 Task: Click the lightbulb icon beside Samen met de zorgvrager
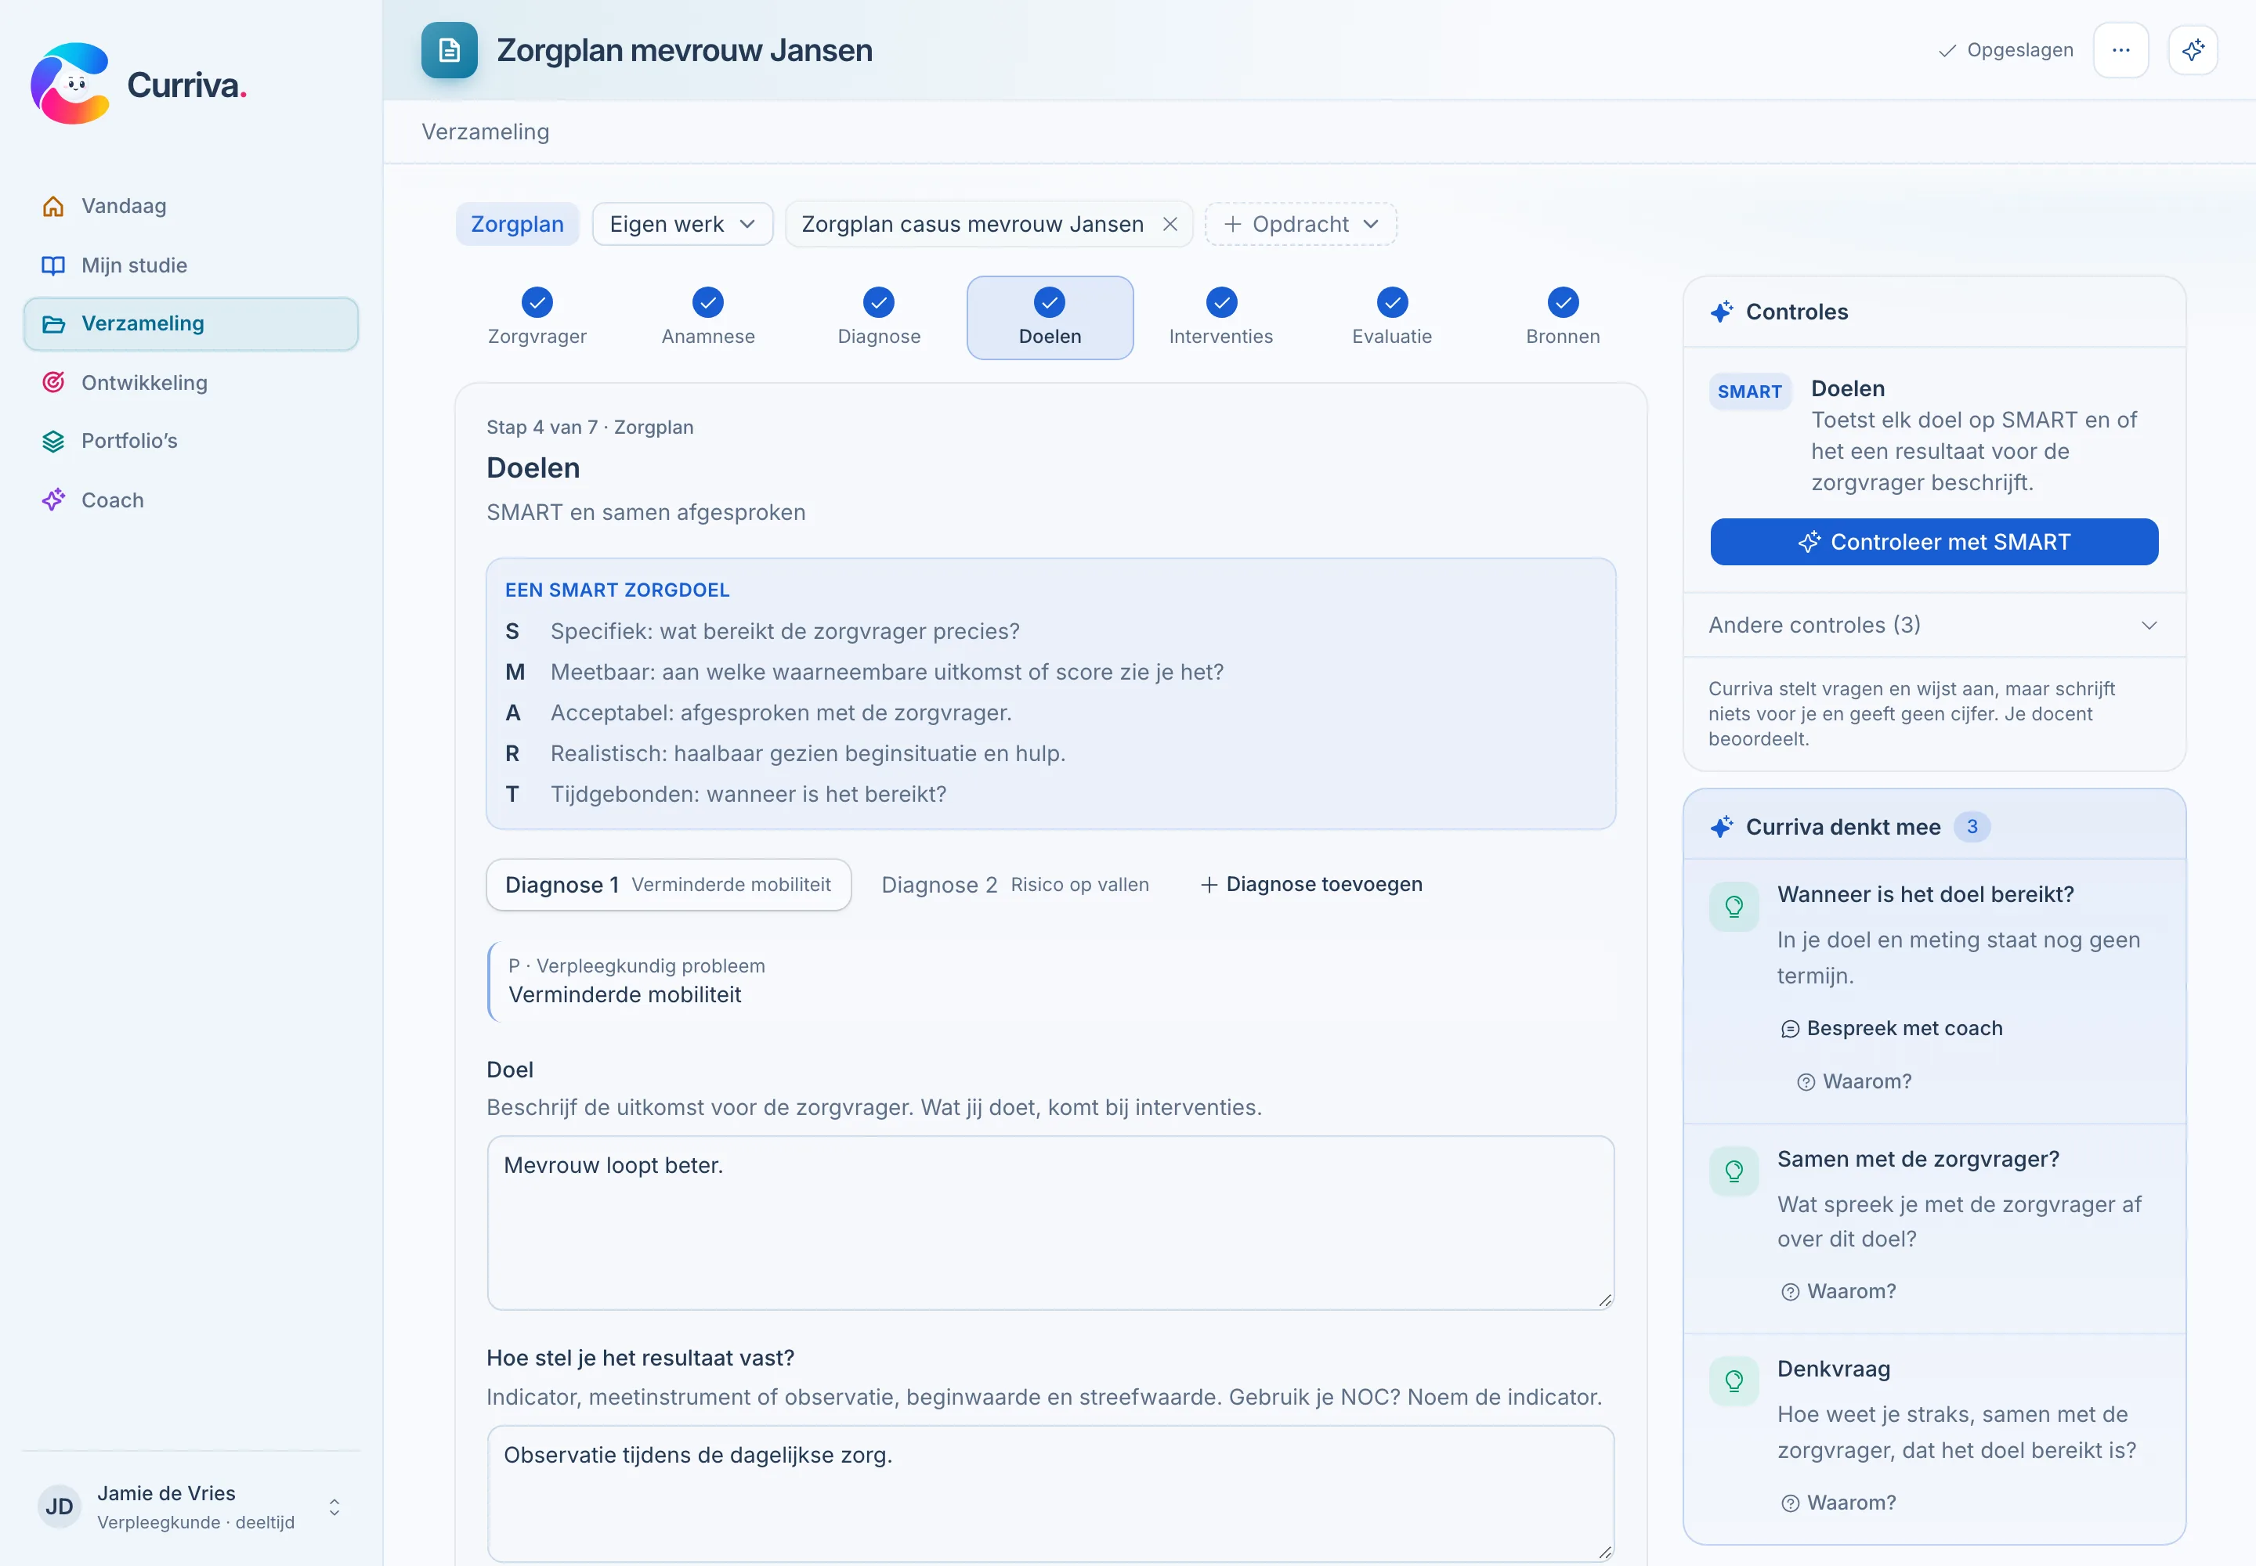pos(1734,1171)
